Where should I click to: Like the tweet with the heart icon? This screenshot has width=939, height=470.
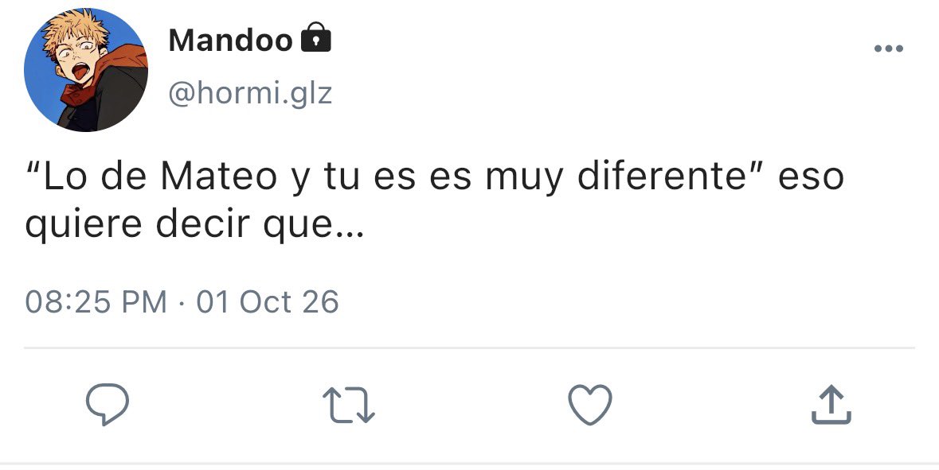pyautogui.click(x=590, y=405)
